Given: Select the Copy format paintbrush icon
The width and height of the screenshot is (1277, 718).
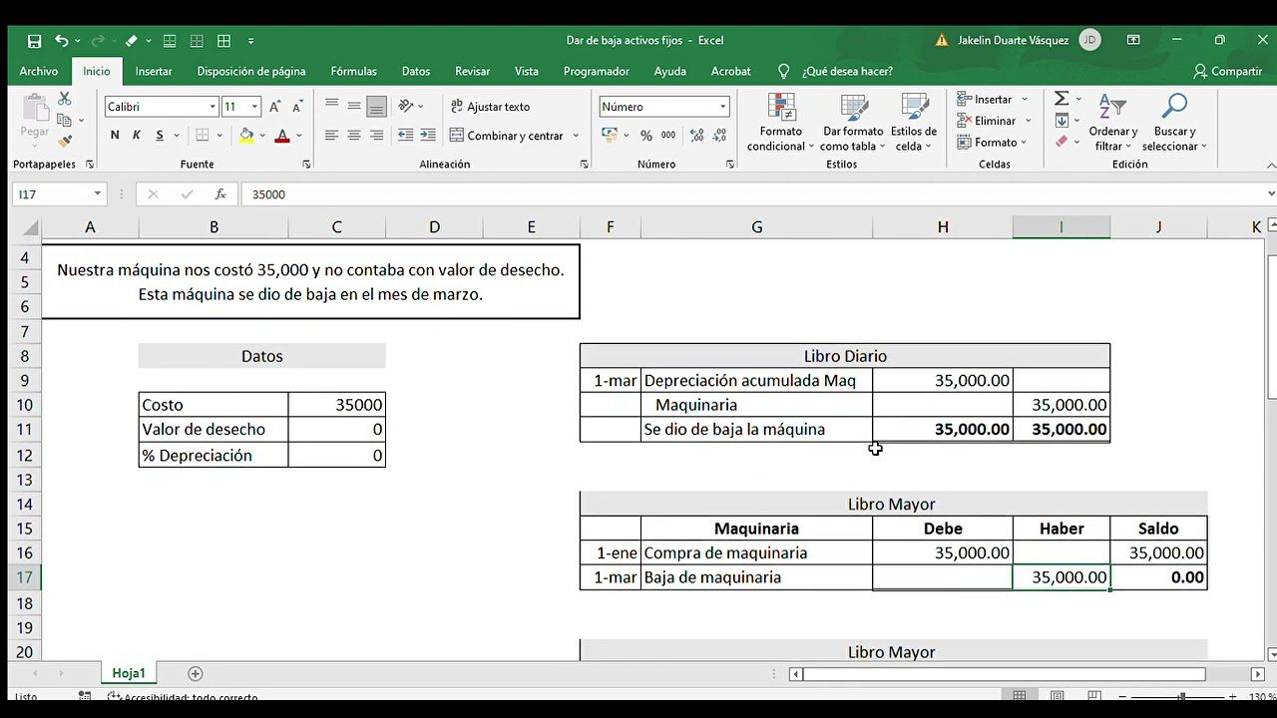Looking at the screenshot, I should [x=65, y=141].
